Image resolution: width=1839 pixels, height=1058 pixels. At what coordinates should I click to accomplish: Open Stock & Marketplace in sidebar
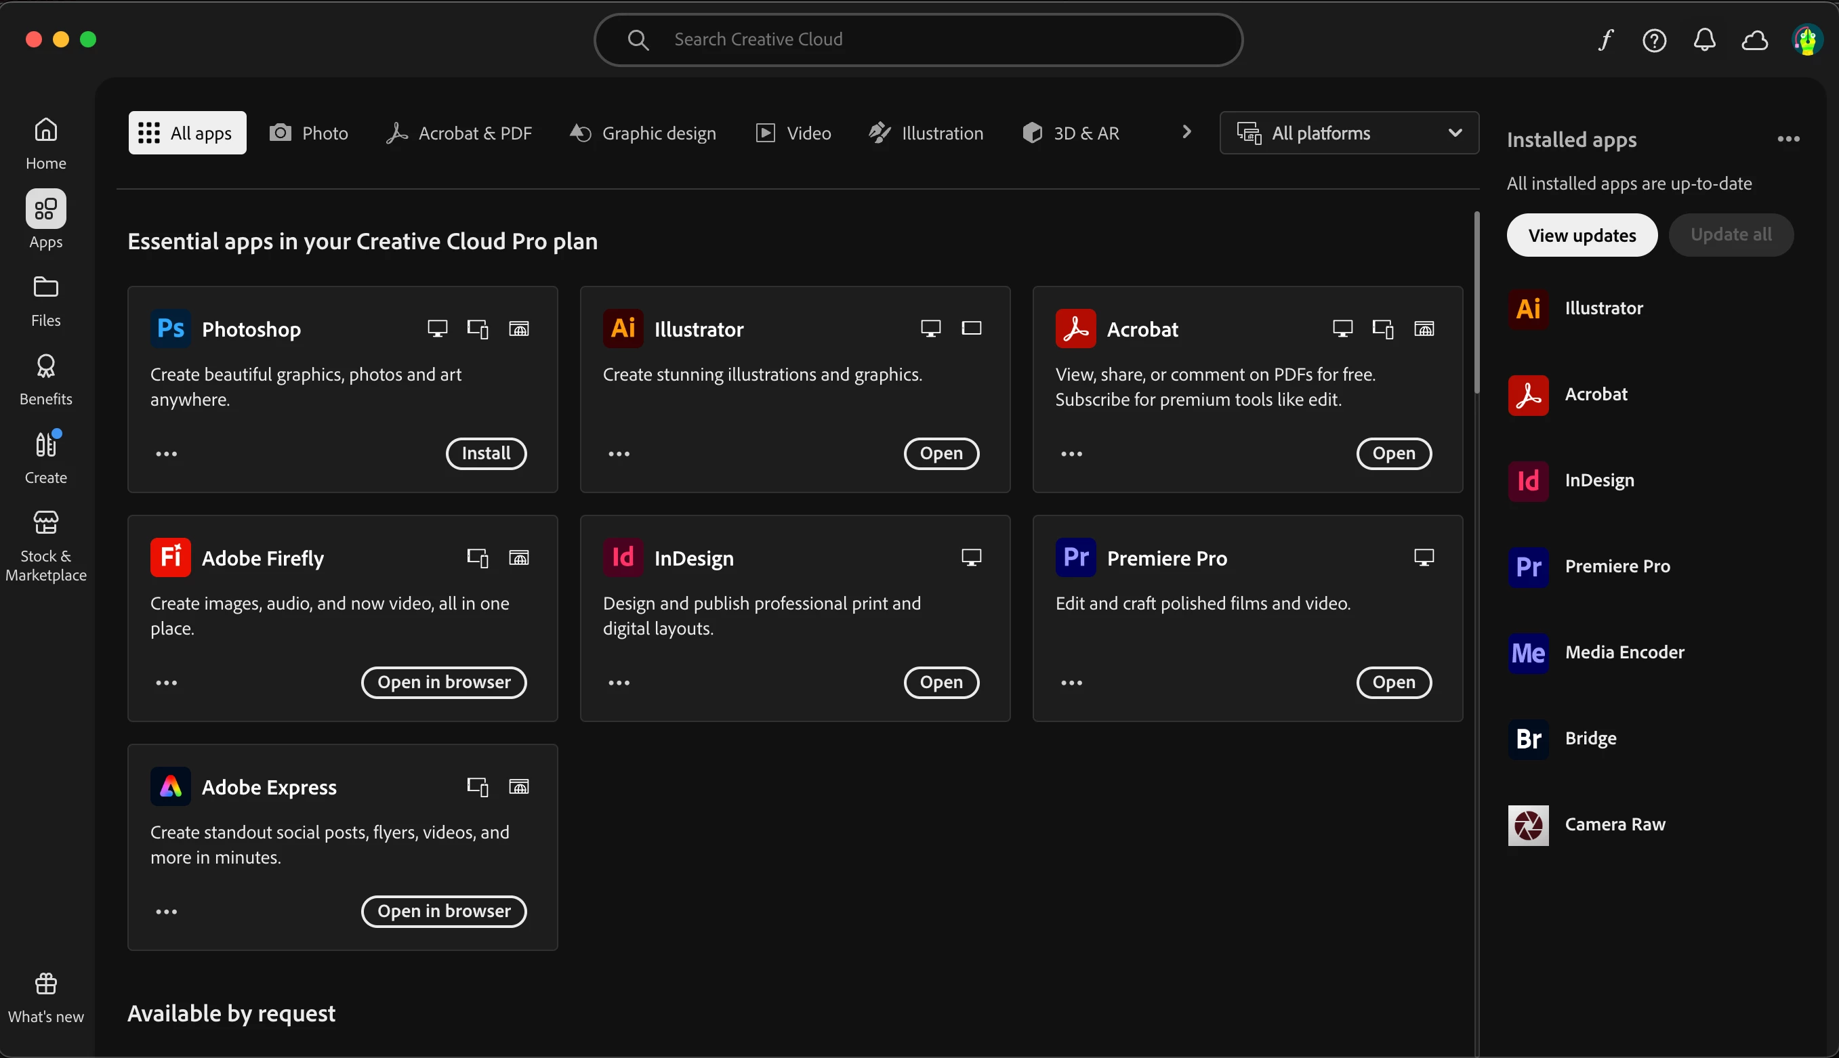46,545
